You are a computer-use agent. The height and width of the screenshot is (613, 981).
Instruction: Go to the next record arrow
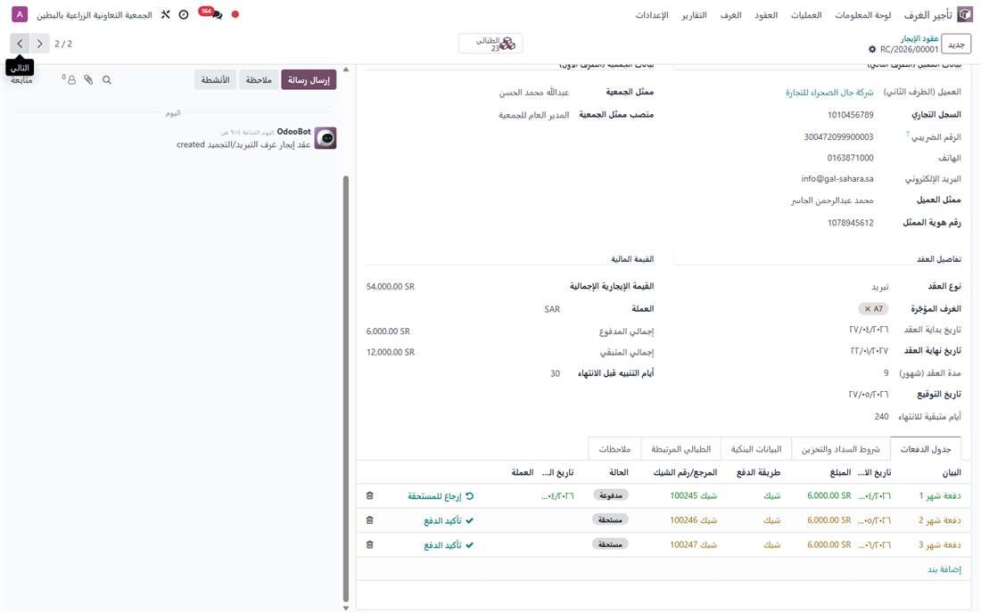pos(20,44)
